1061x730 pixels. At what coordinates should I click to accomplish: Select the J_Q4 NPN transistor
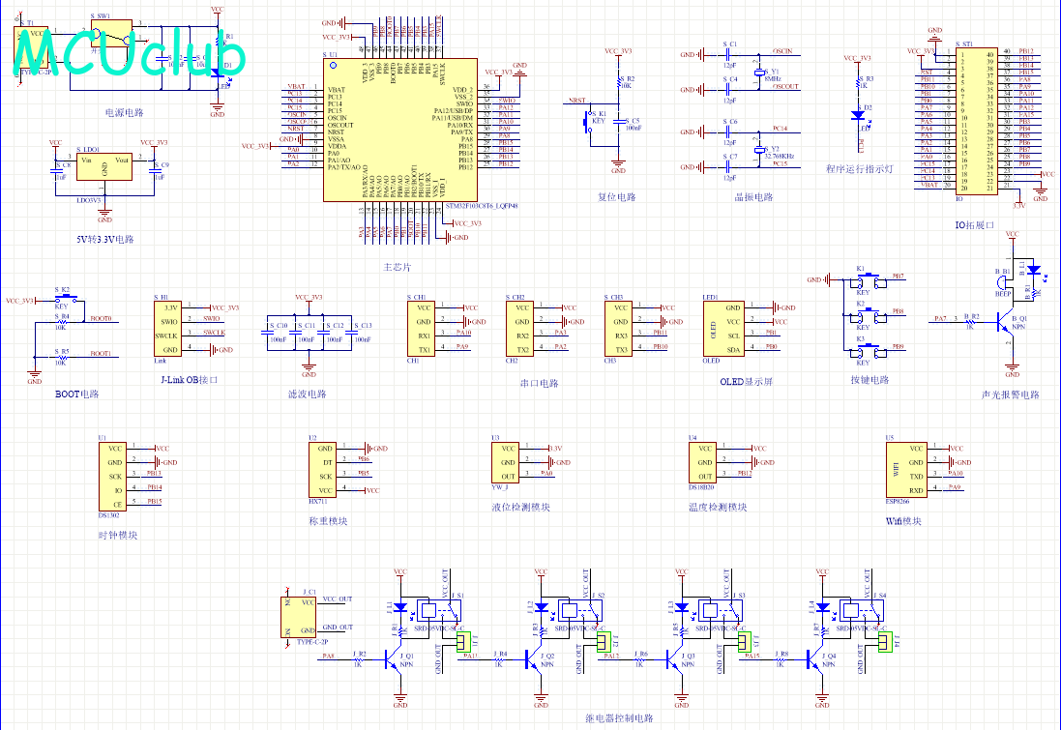(816, 659)
